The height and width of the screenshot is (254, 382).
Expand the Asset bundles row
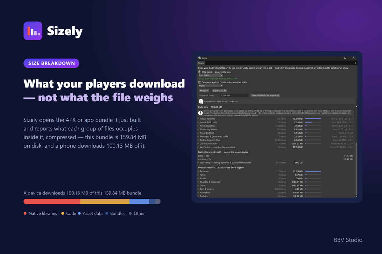tap(198, 133)
